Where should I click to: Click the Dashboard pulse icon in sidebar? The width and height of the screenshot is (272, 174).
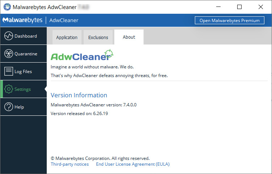[x=8, y=36]
